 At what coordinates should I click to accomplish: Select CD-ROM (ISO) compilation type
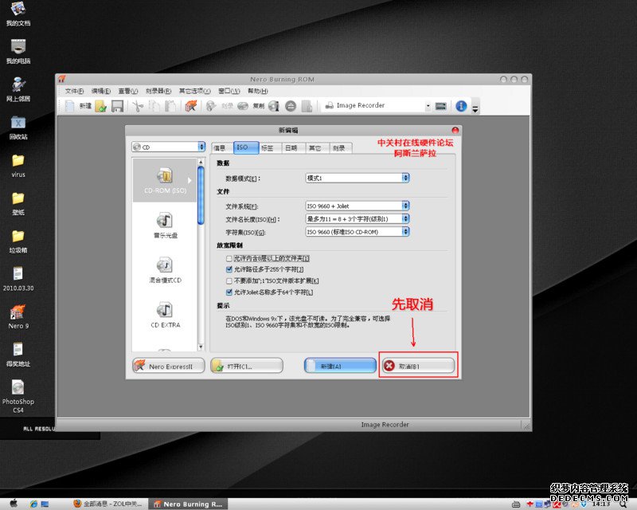pos(165,180)
